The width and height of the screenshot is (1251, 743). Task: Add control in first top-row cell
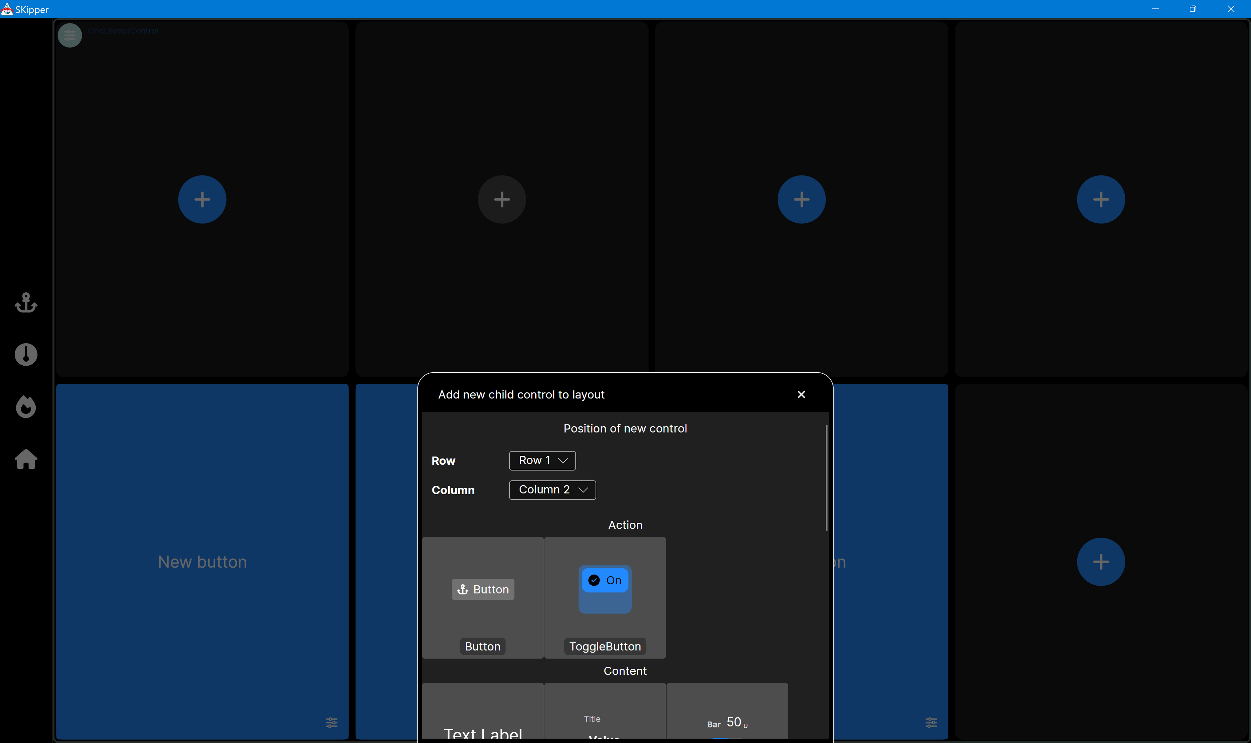tap(202, 199)
